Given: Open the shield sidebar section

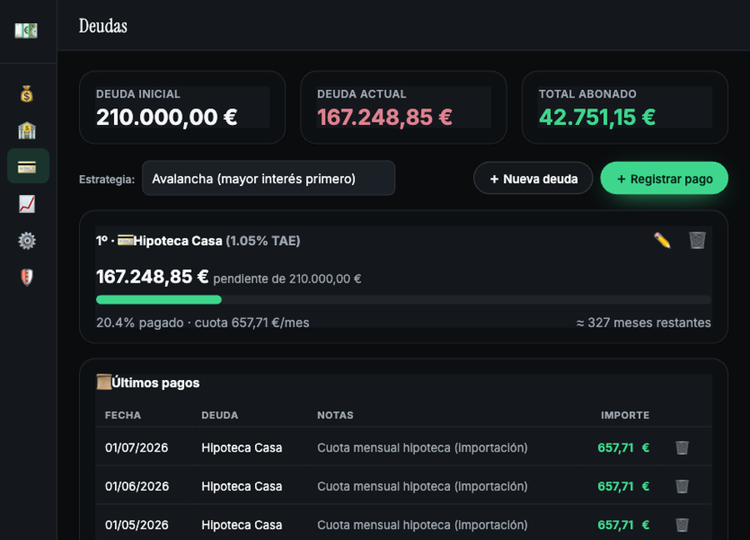Looking at the screenshot, I should 27,277.
